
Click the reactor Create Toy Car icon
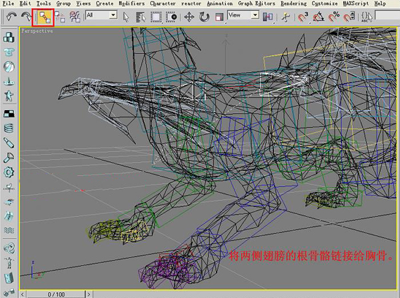tap(9, 202)
